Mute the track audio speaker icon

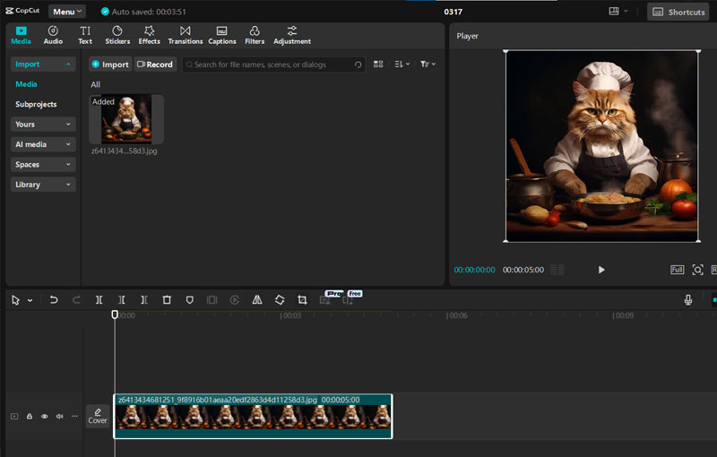(x=59, y=417)
